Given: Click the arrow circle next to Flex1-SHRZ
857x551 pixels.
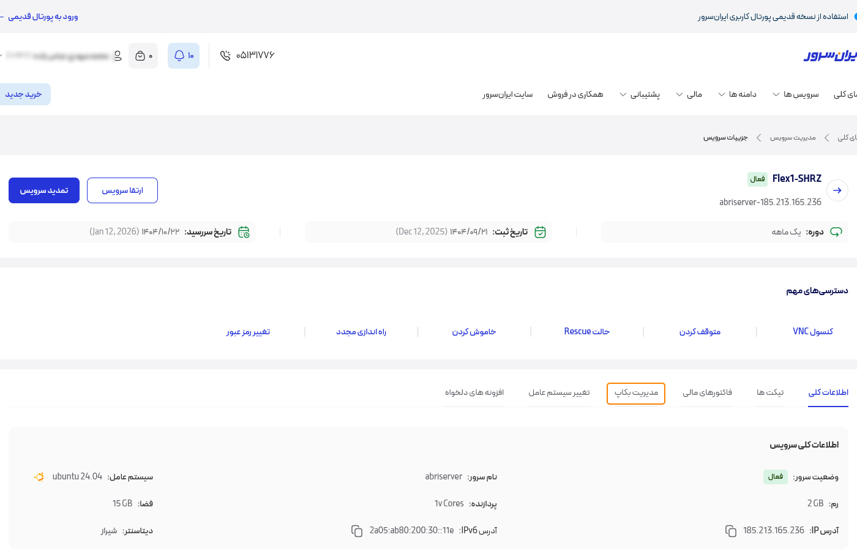Looking at the screenshot, I should point(837,190).
